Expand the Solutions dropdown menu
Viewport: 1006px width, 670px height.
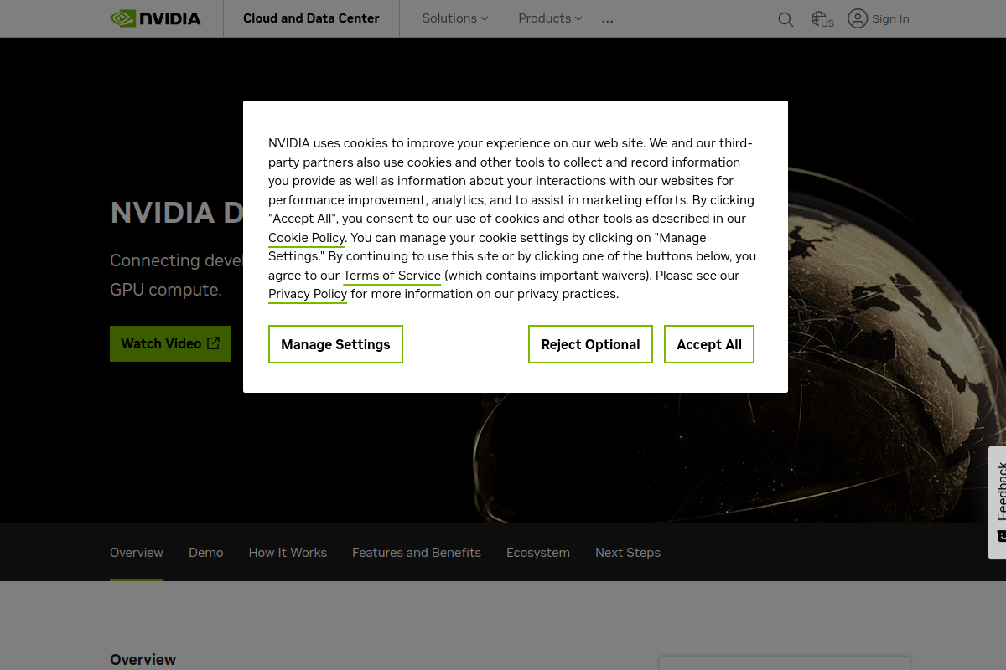(x=455, y=18)
